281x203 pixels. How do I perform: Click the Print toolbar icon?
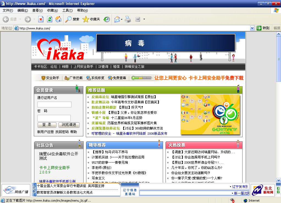pyautogui.click(x=128, y=19)
